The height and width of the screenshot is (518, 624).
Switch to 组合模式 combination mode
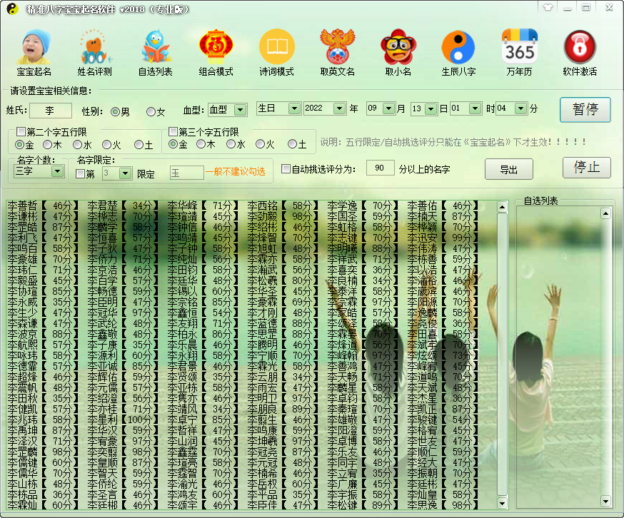click(216, 51)
